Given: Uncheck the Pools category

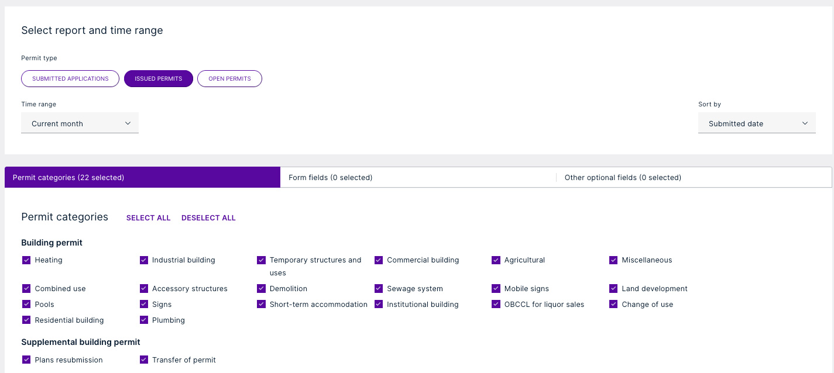Looking at the screenshot, I should (x=26, y=304).
